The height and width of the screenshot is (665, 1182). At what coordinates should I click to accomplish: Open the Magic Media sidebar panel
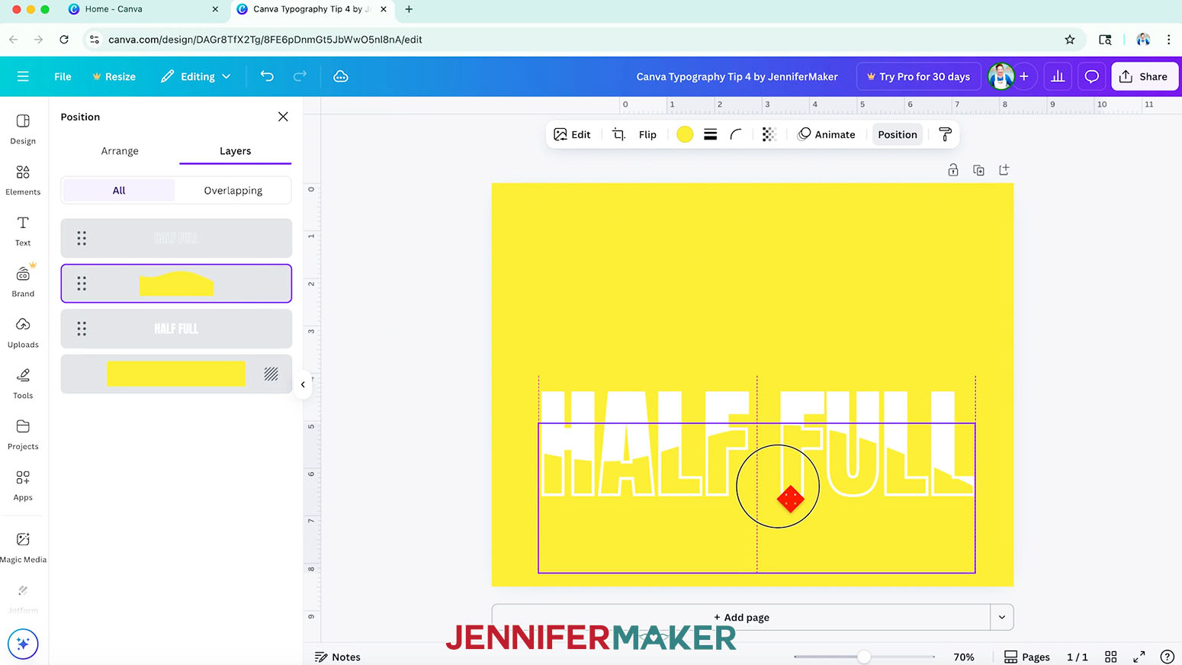point(23,547)
